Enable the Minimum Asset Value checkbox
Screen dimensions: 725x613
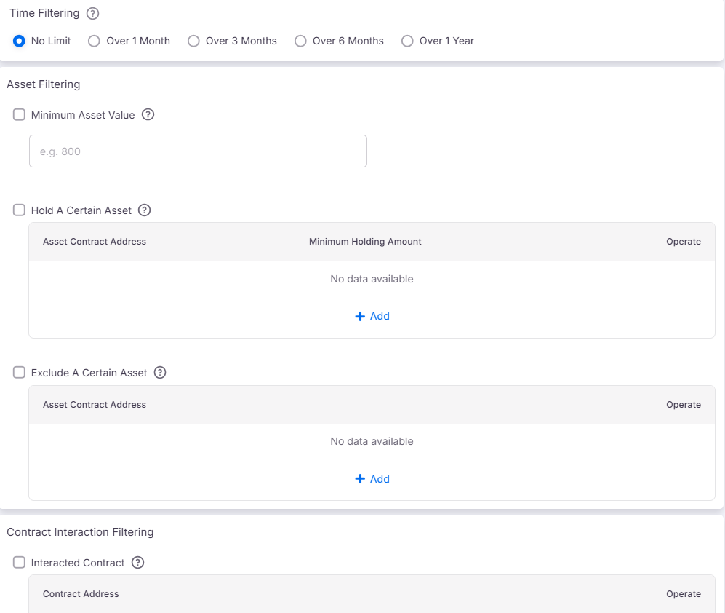(x=20, y=114)
